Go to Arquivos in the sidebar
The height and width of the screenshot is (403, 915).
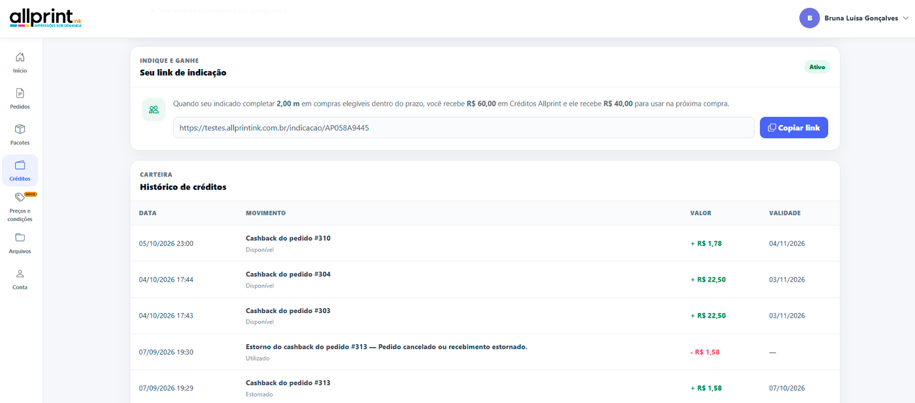[20, 243]
